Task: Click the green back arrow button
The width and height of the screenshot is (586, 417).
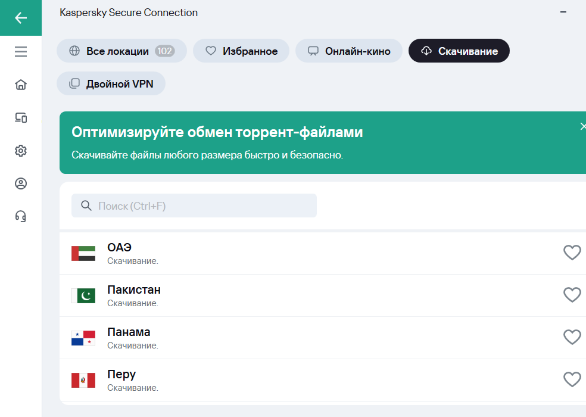Action: tap(21, 18)
